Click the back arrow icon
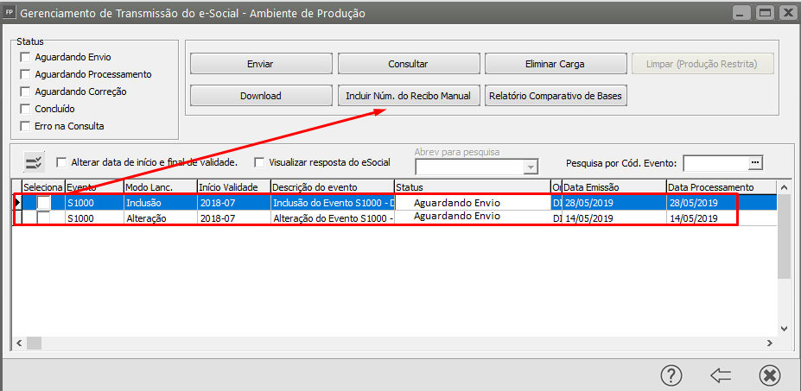This screenshot has height=391, width=801. click(x=721, y=376)
